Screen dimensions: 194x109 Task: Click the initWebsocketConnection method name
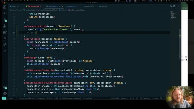click(x=39, y=70)
